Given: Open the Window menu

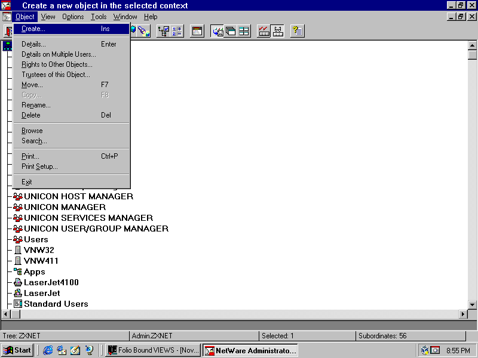Looking at the screenshot, I should 125,17.
